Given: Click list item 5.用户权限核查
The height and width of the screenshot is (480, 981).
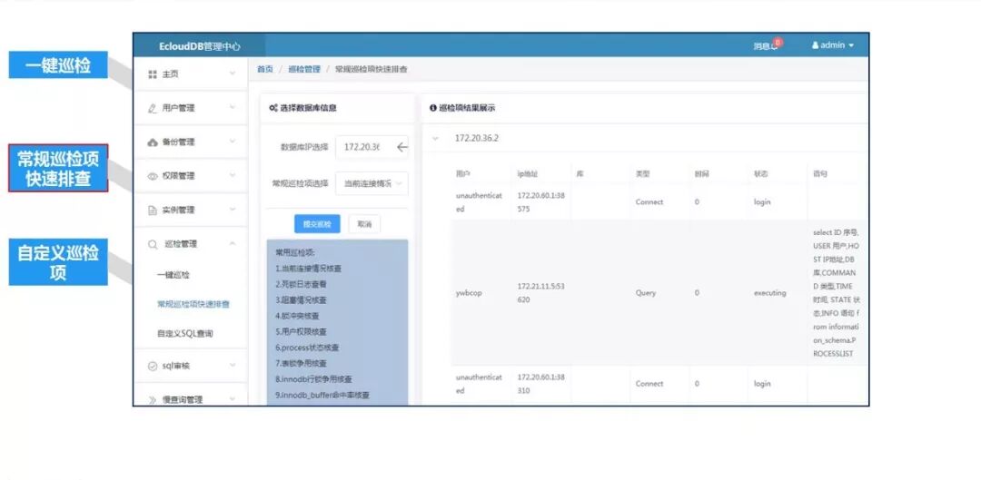Looking at the screenshot, I should click(x=301, y=332).
